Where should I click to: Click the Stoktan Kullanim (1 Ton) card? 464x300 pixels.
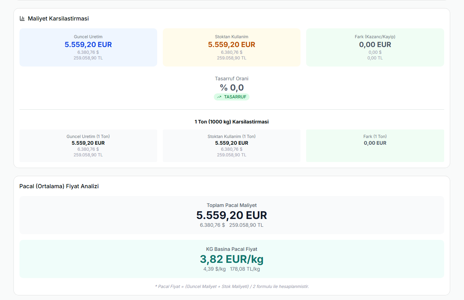231,146
